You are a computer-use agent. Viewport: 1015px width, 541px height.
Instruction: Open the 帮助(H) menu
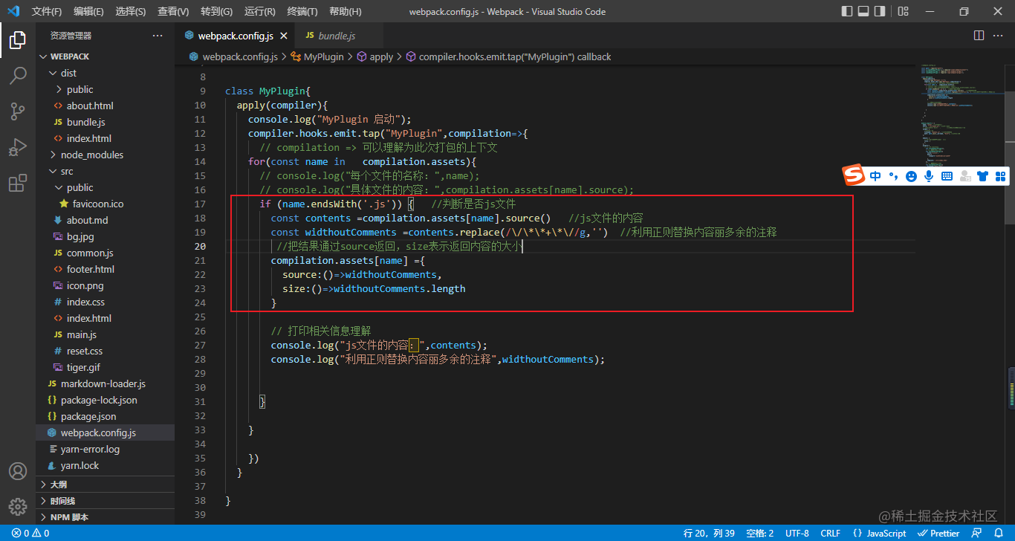point(345,11)
